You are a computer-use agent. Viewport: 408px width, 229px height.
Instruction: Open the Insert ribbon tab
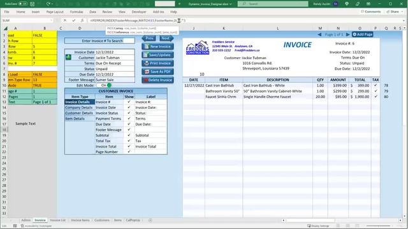36,11
